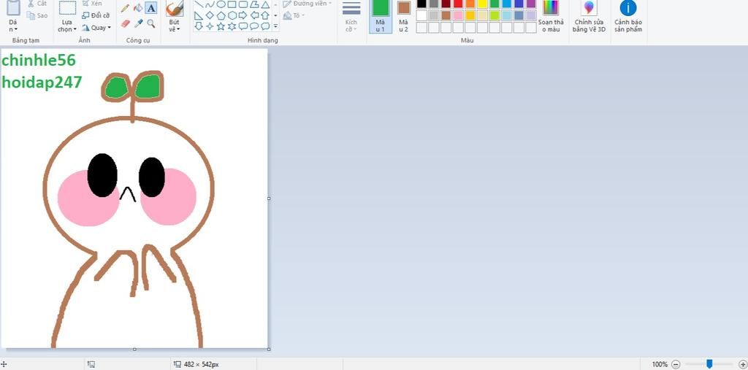
Task: Choose the Left arrow shape
Action: tap(254, 15)
